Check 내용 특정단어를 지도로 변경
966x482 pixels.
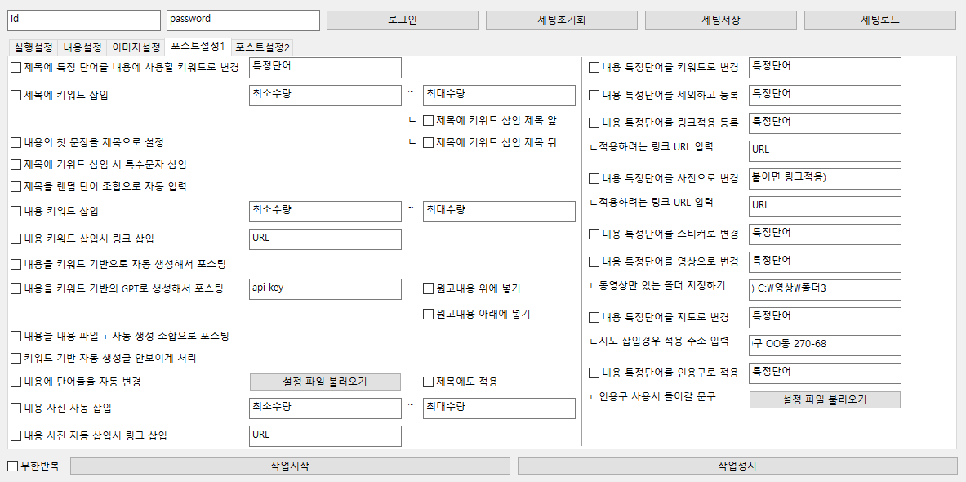[x=594, y=317]
